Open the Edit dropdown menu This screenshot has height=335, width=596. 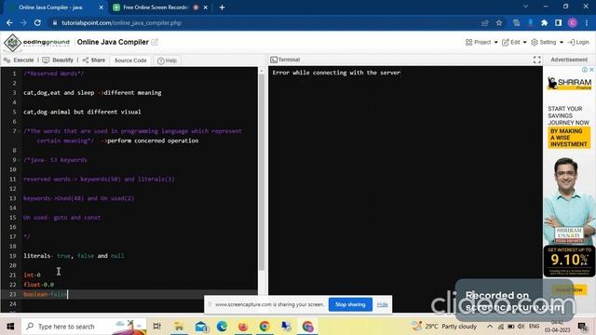[514, 42]
